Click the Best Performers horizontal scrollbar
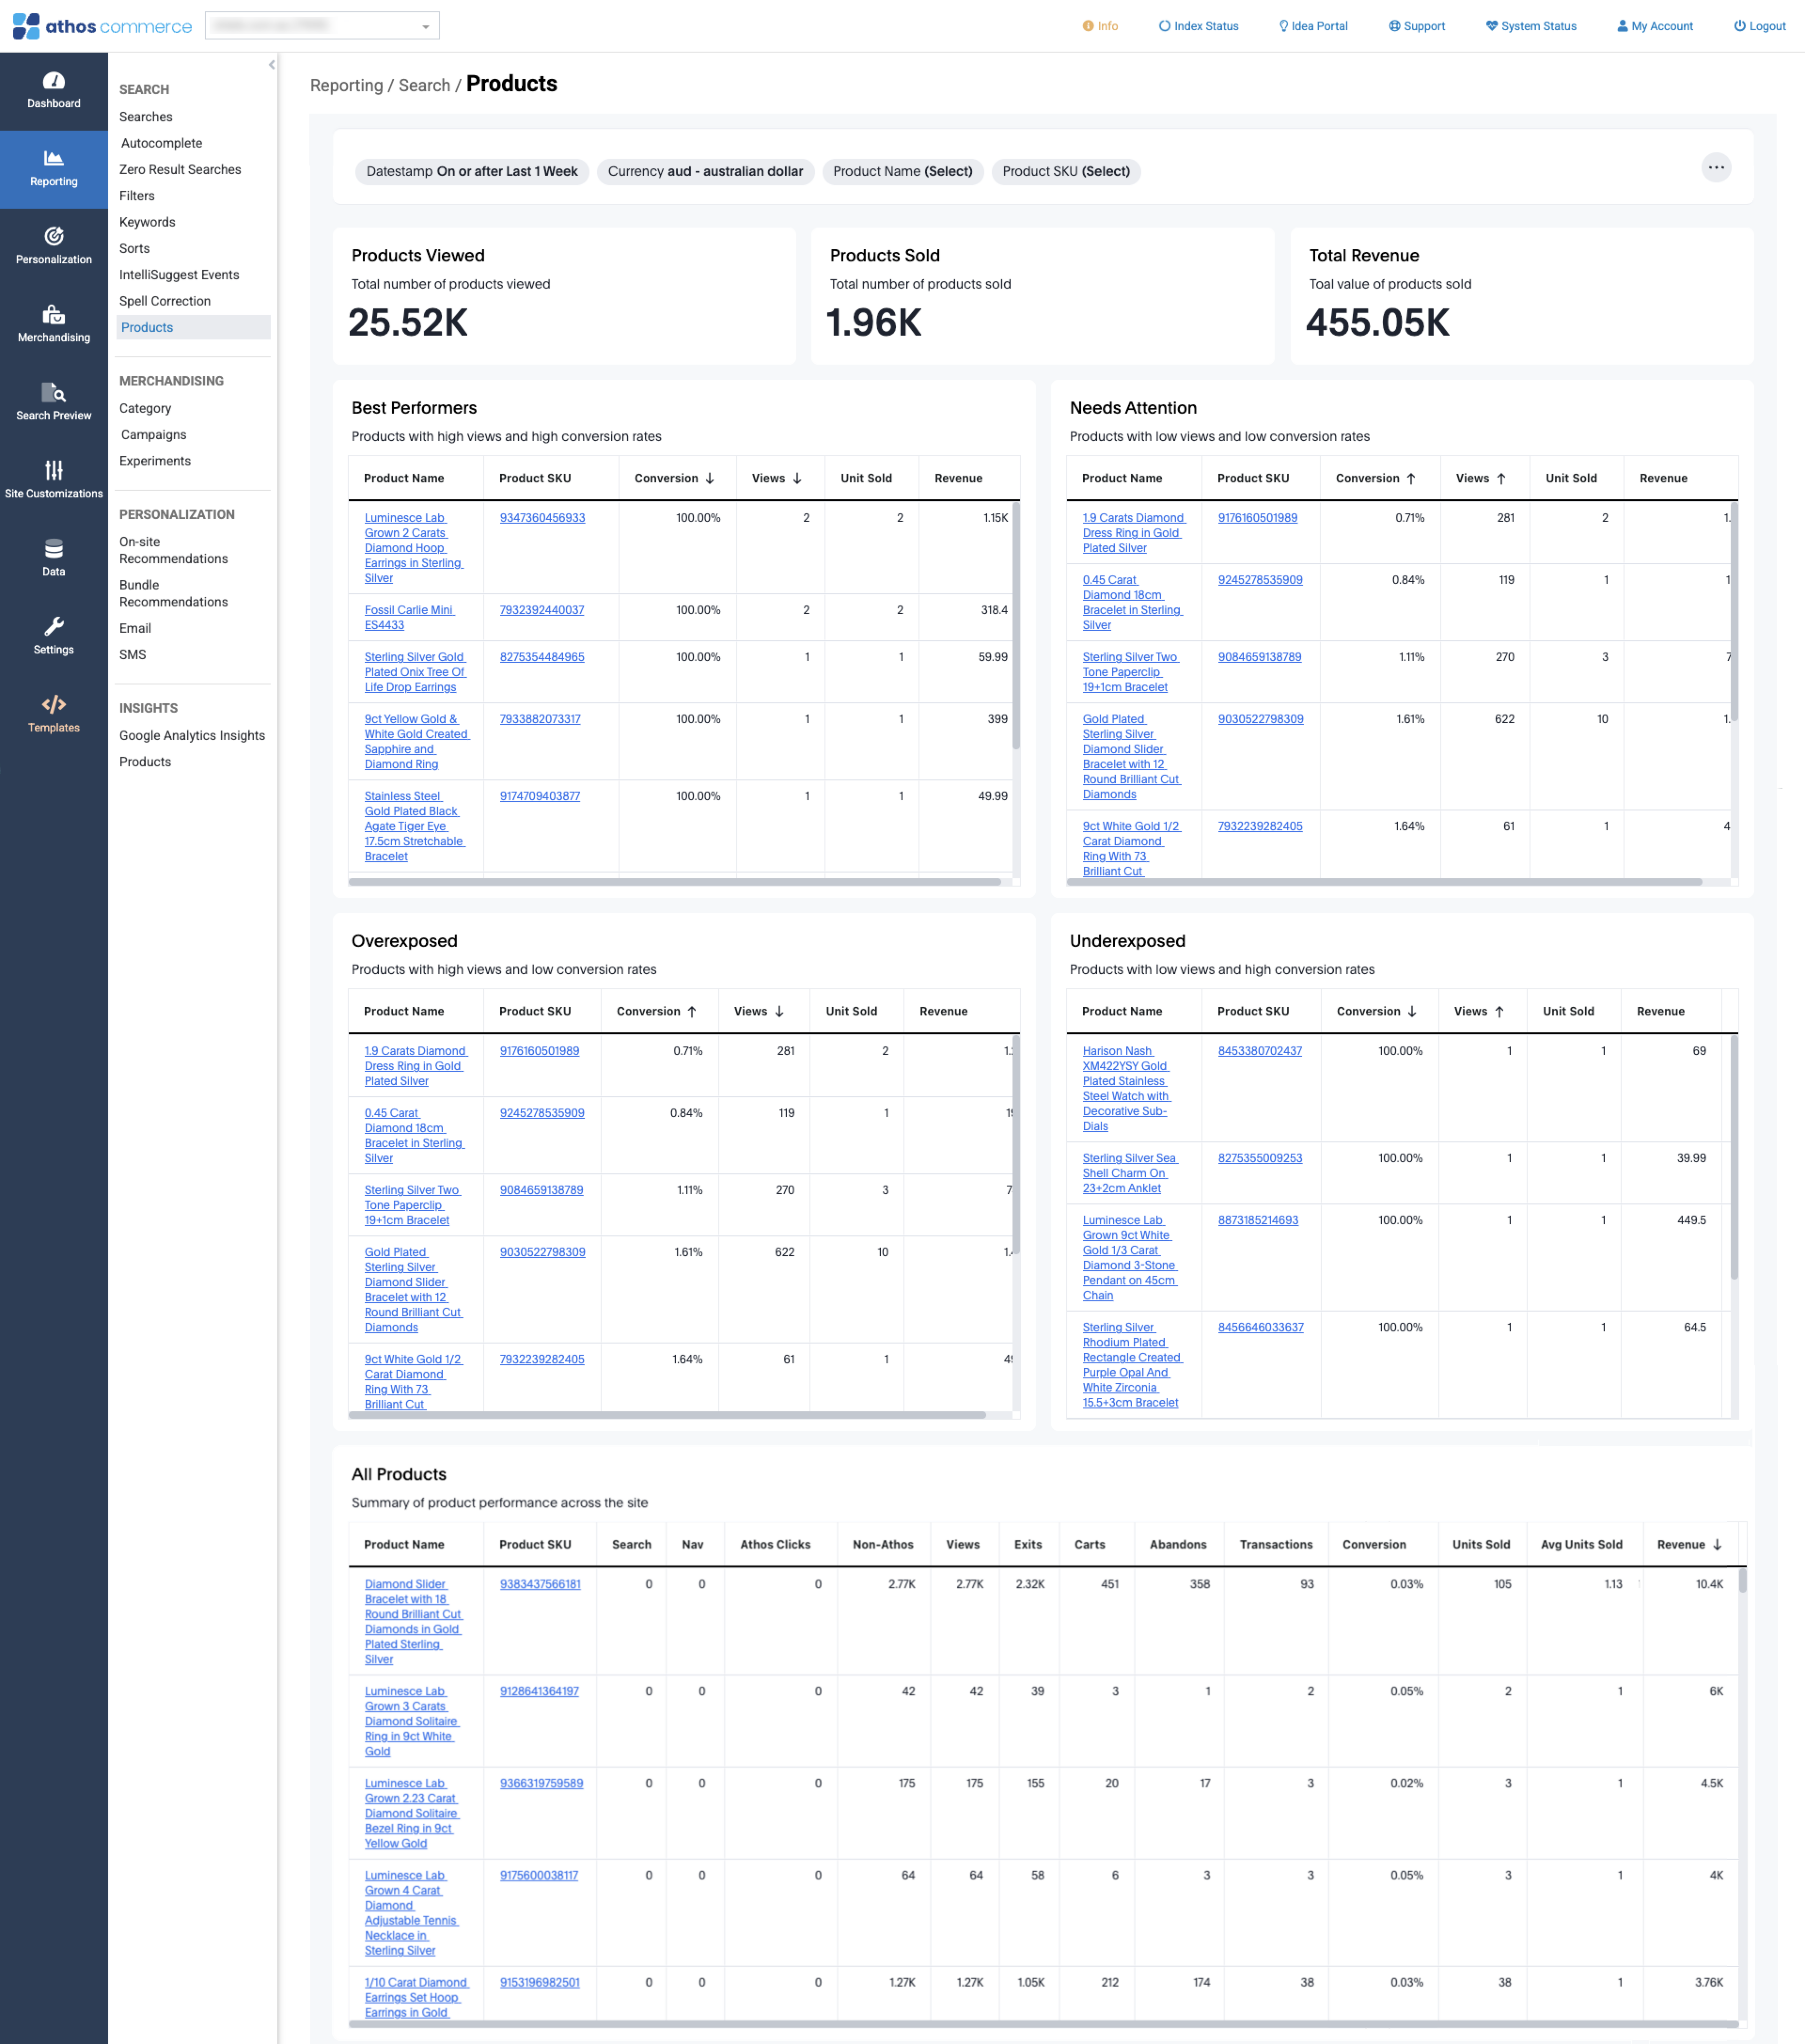 [674, 882]
